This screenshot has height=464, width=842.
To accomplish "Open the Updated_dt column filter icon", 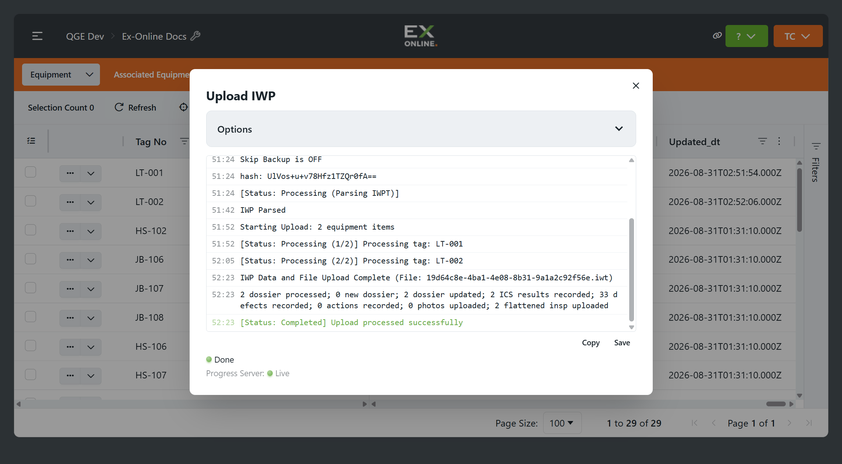I will [762, 141].
